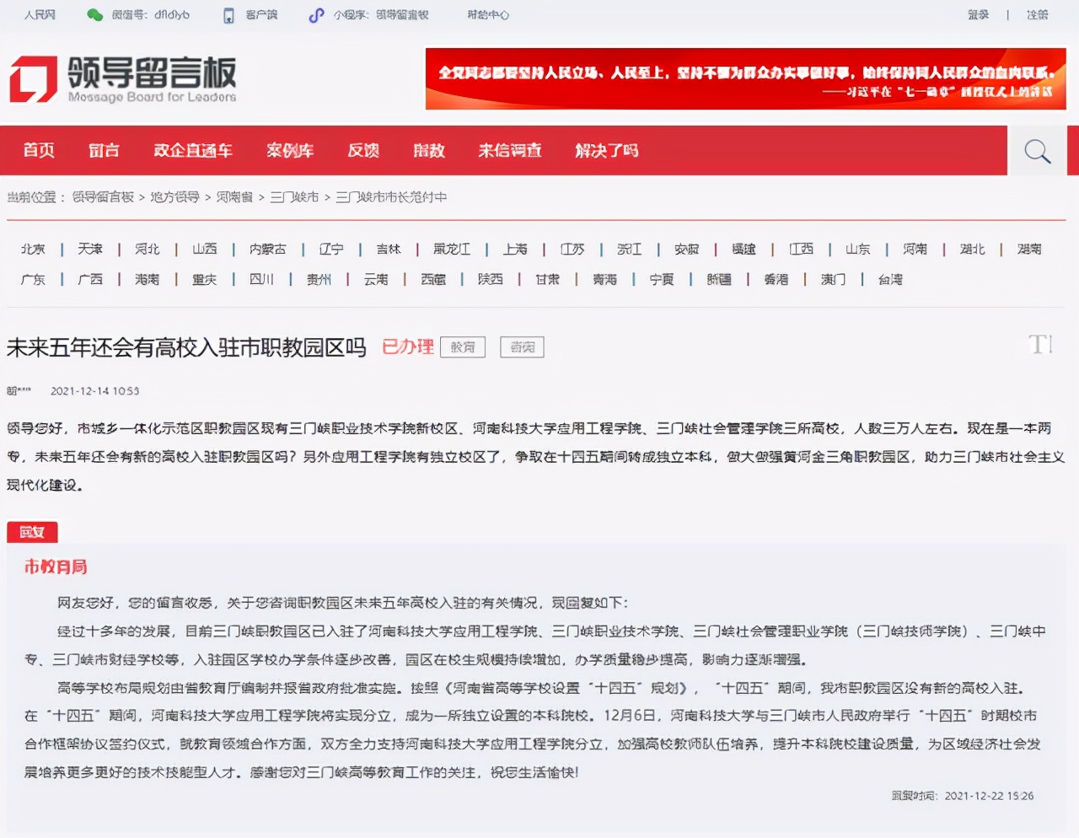The height and width of the screenshot is (838, 1079).
Task: Click the 教育 tag next to the title
Action: [x=463, y=346]
